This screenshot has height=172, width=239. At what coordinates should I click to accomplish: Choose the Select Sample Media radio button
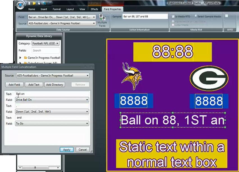click(x=196, y=17)
